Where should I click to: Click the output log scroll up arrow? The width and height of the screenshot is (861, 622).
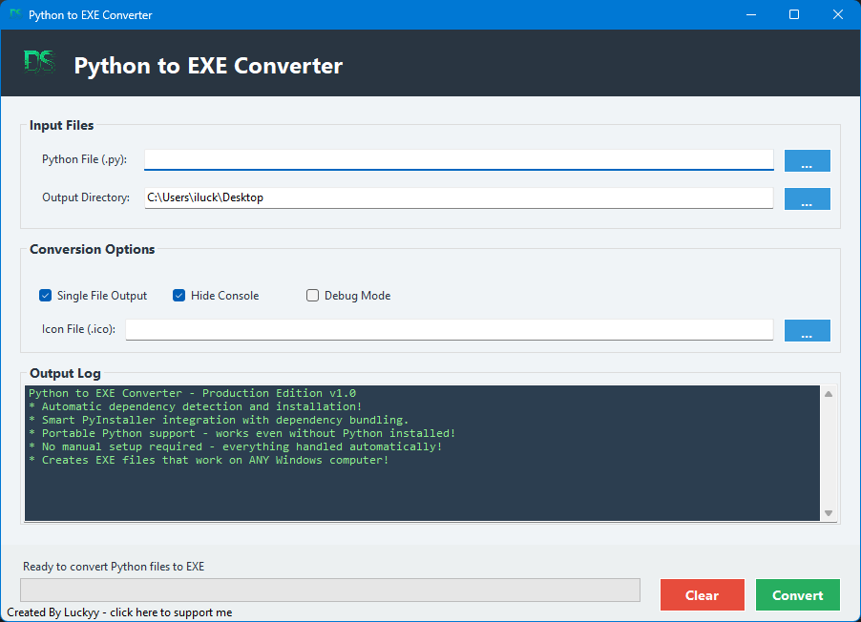tap(829, 394)
